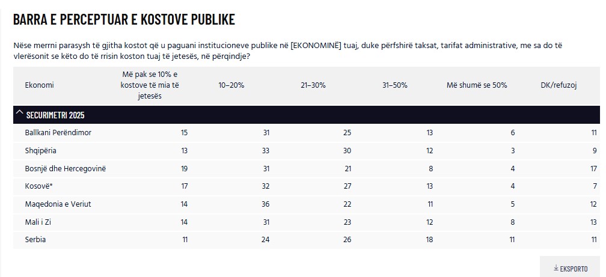Select the Ballkani Perëndimor row label
606x277 pixels.
(x=58, y=132)
